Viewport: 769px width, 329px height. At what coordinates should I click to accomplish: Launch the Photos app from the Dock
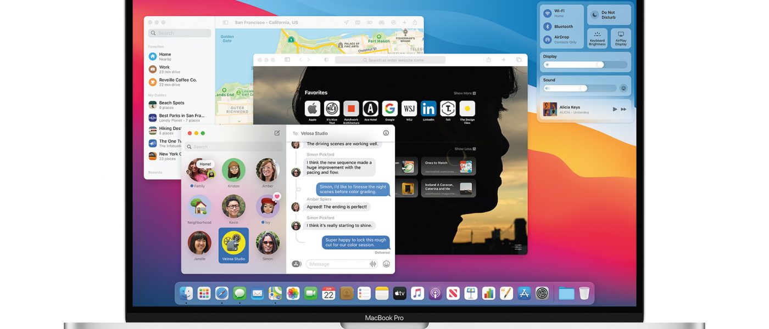293,293
